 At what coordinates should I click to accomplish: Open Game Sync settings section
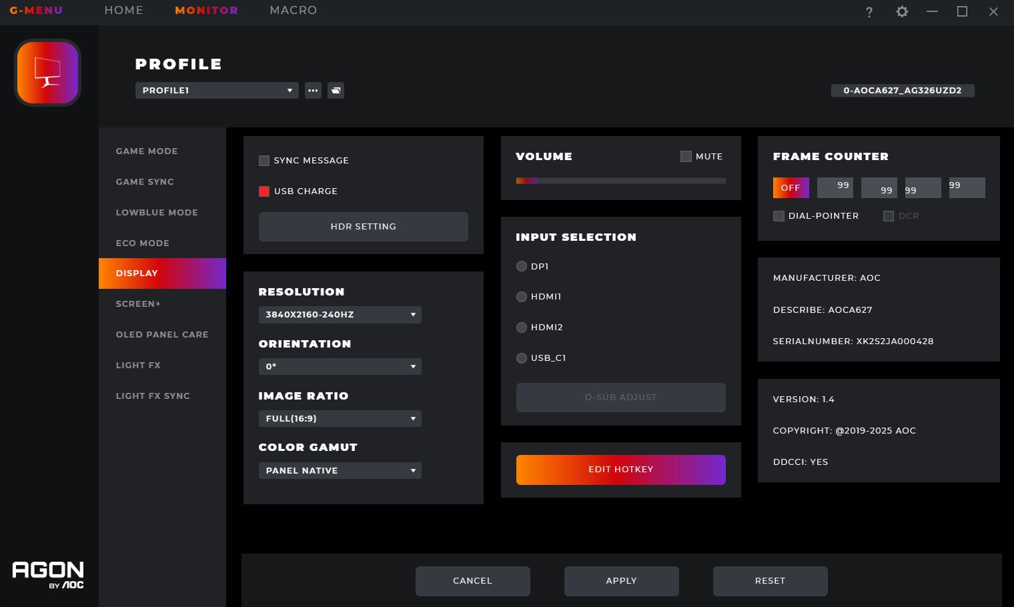point(162,181)
